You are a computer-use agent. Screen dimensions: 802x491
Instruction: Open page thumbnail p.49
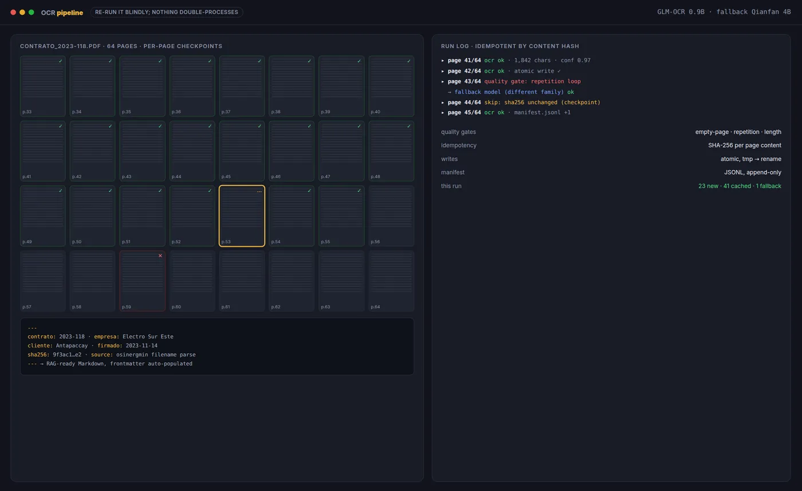coord(43,216)
